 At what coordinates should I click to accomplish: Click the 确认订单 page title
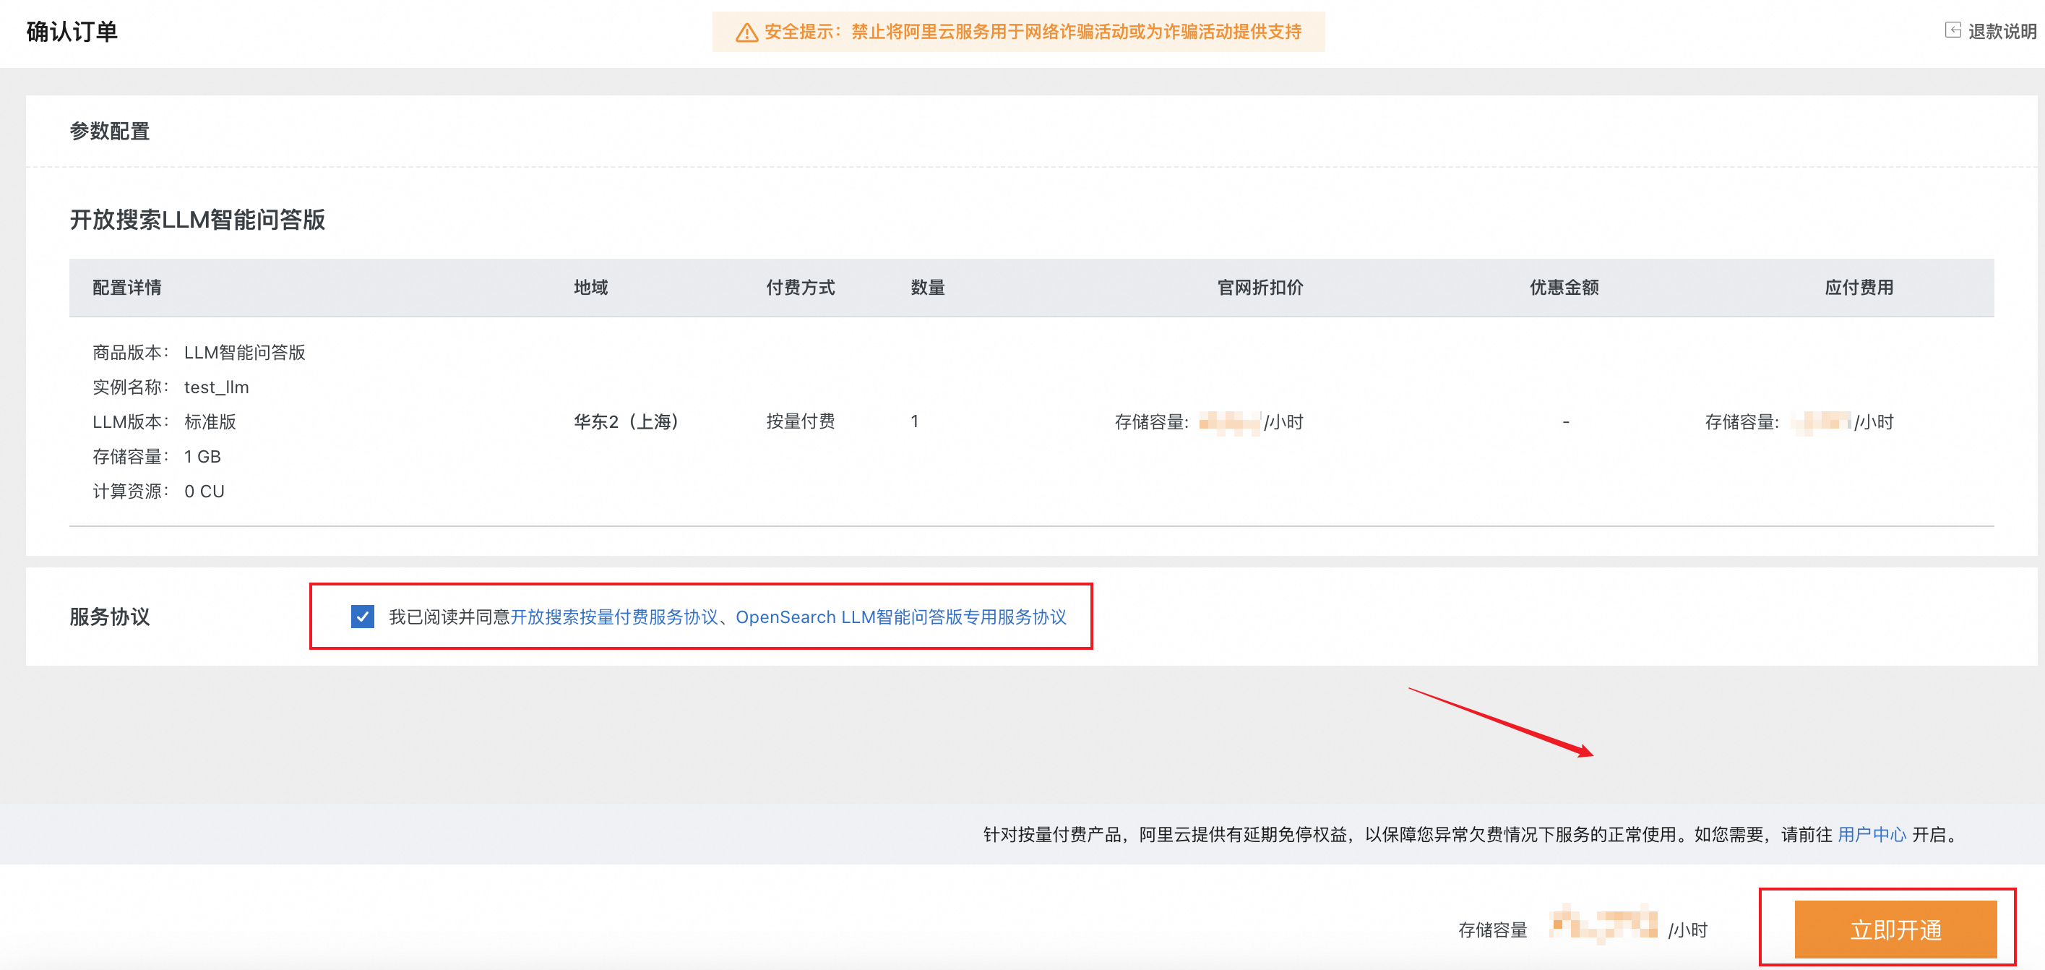pos(72,31)
